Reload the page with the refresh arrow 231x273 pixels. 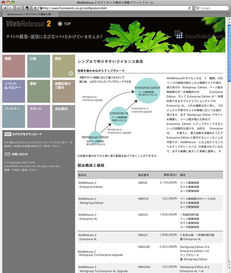[189, 8]
